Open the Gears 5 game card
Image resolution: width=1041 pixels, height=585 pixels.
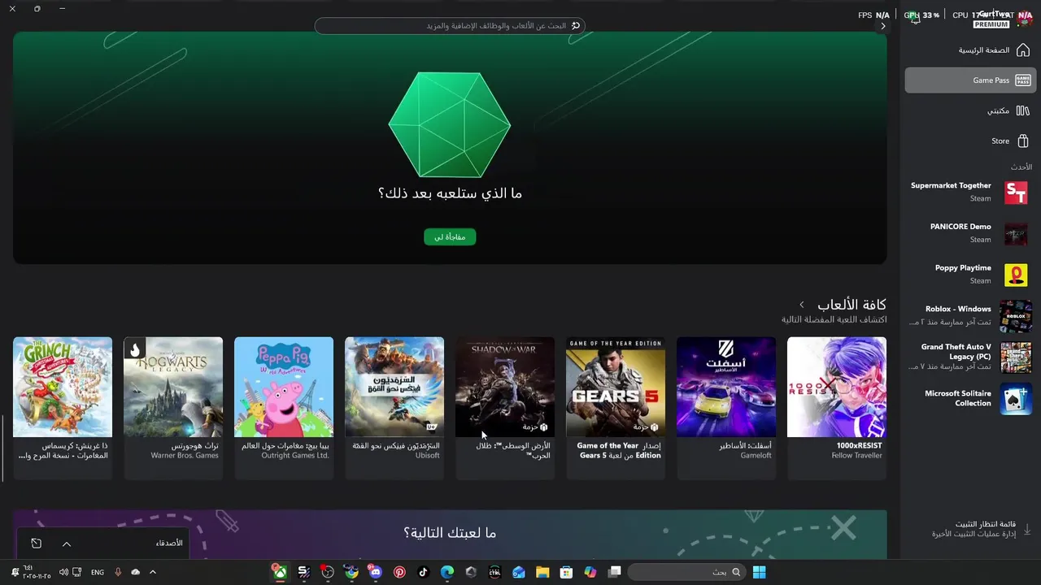tap(616, 408)
